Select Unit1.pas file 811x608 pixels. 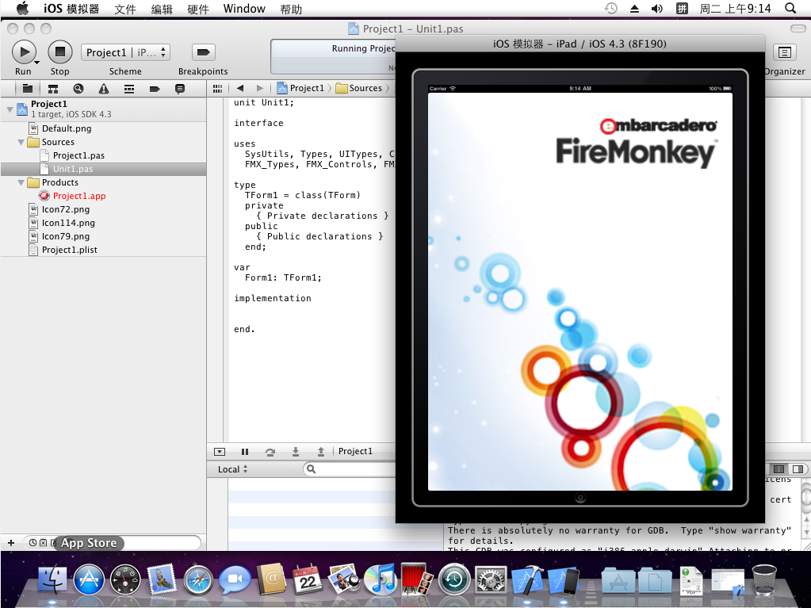point(72,169)
